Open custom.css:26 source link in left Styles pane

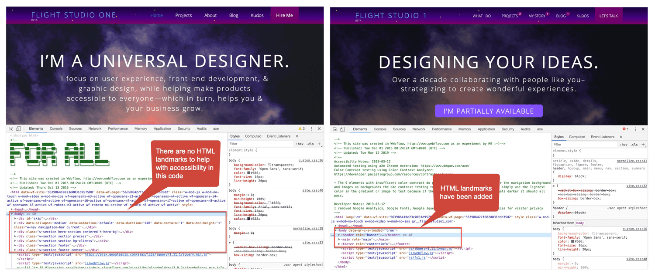click(x=310, y=161)
